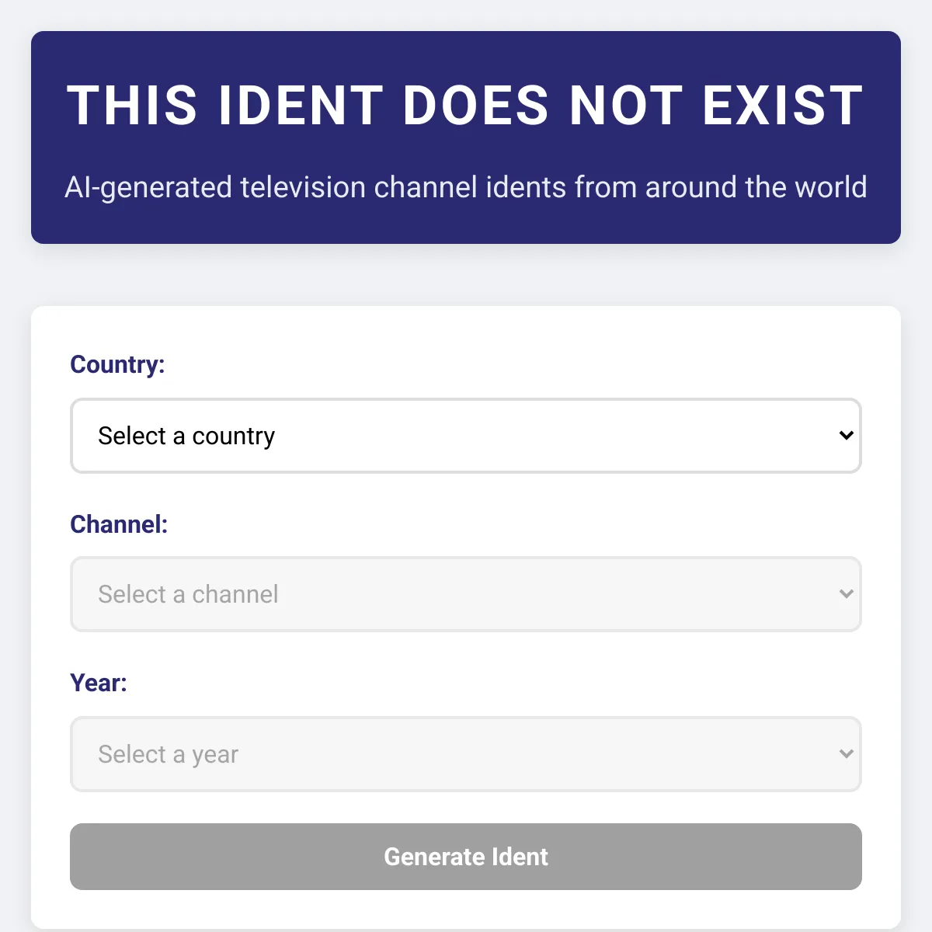Click the Generate Ident button

(x=466, y=857)
